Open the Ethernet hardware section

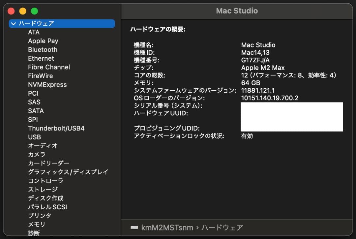pos(41,58)
